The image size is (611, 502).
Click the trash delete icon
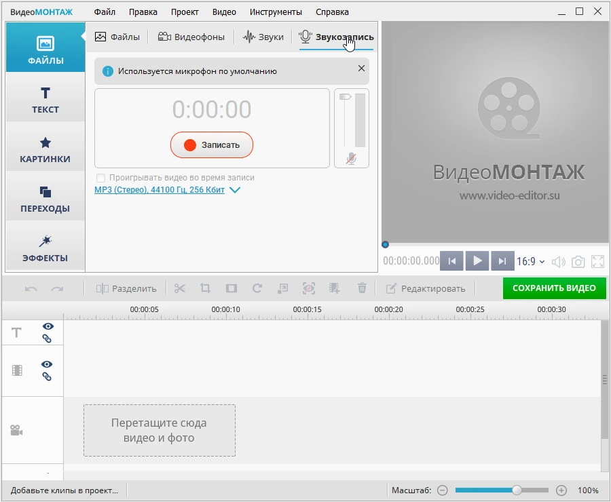[362, 288]
